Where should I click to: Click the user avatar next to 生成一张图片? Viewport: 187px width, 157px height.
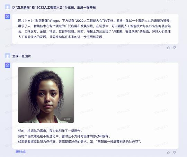point(7,56)
